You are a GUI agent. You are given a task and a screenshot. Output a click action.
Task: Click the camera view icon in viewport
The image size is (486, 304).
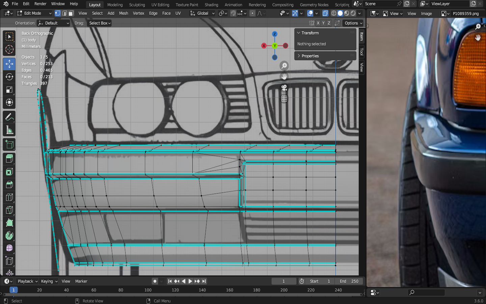284,88
